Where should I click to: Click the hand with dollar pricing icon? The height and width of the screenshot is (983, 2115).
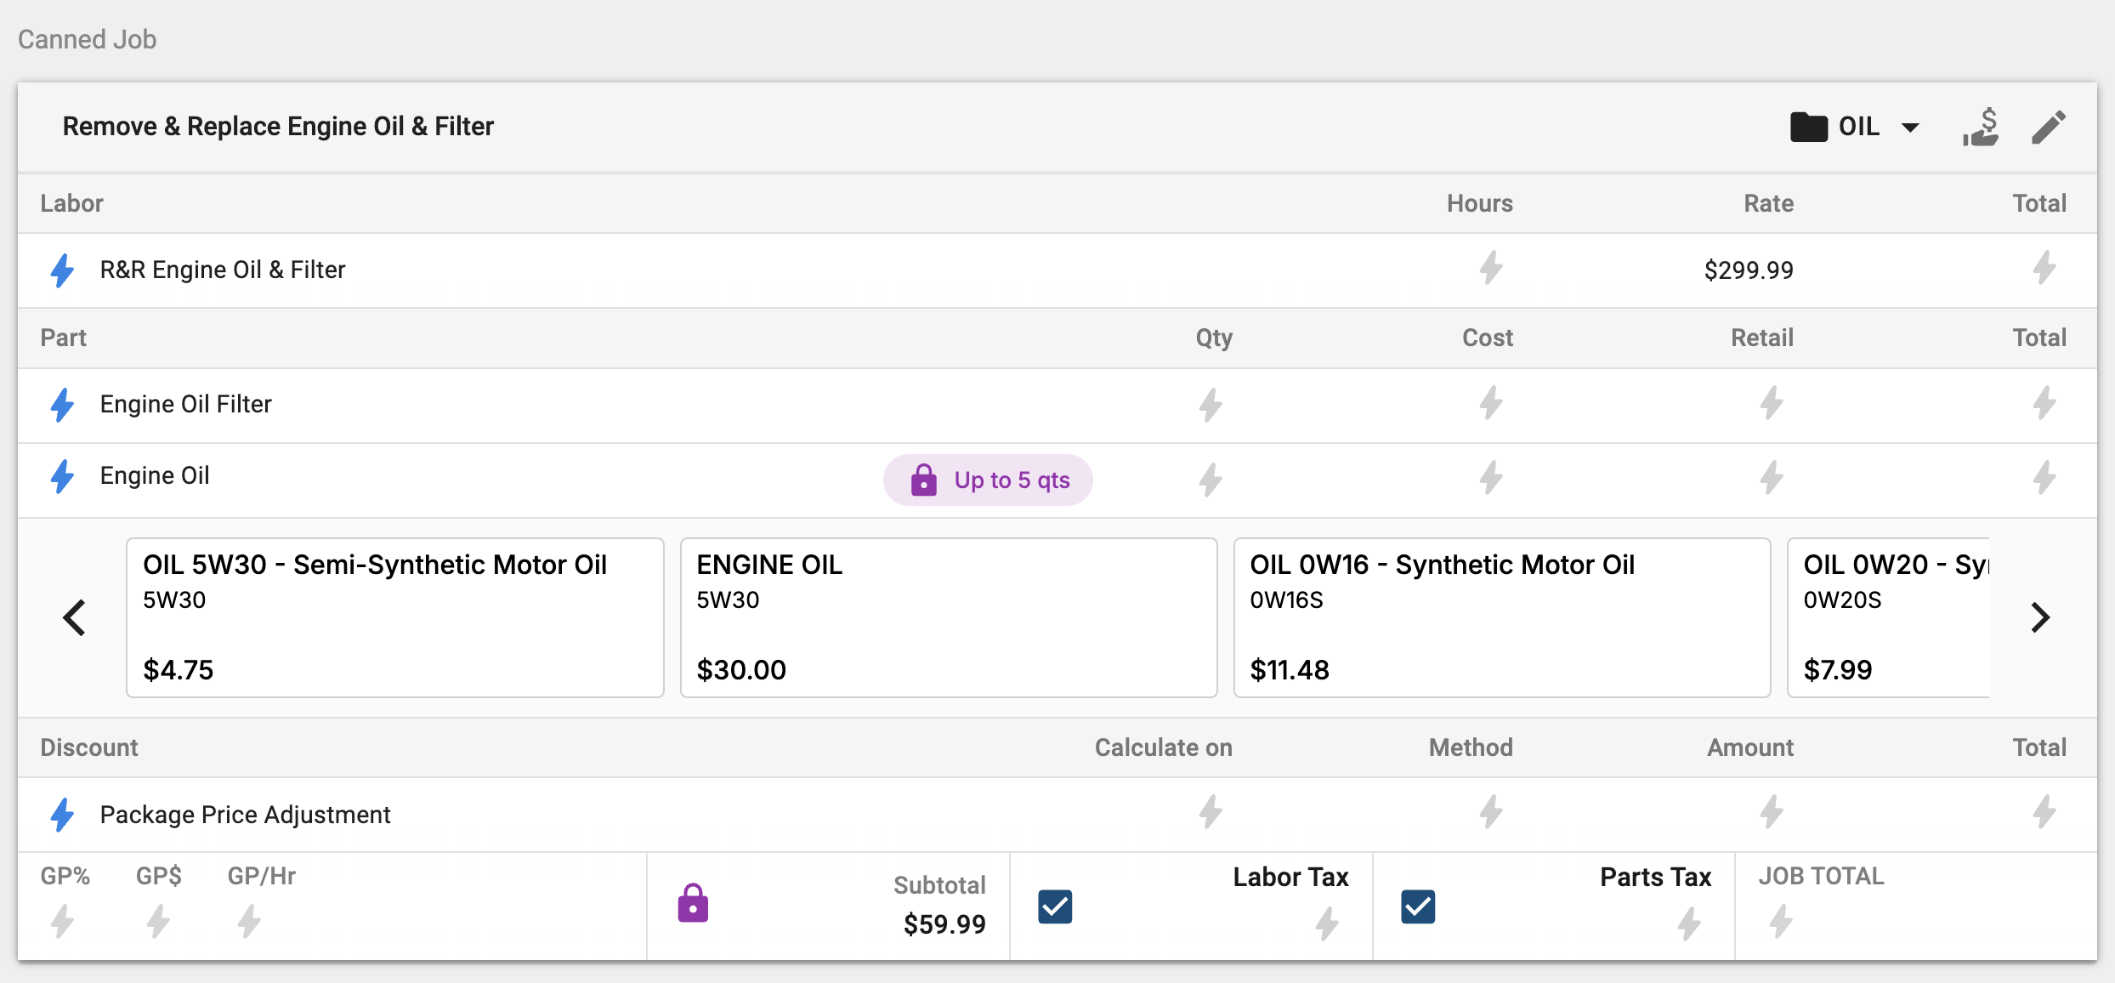1981,128
